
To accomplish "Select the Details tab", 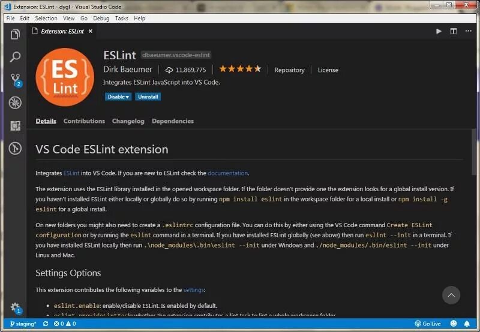I will [46, 121].
